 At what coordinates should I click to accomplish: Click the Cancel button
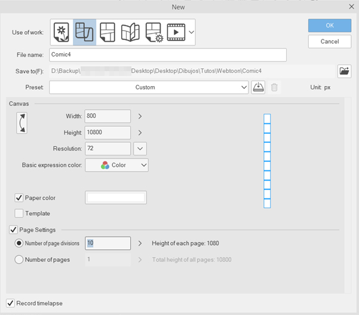(330, 42)
